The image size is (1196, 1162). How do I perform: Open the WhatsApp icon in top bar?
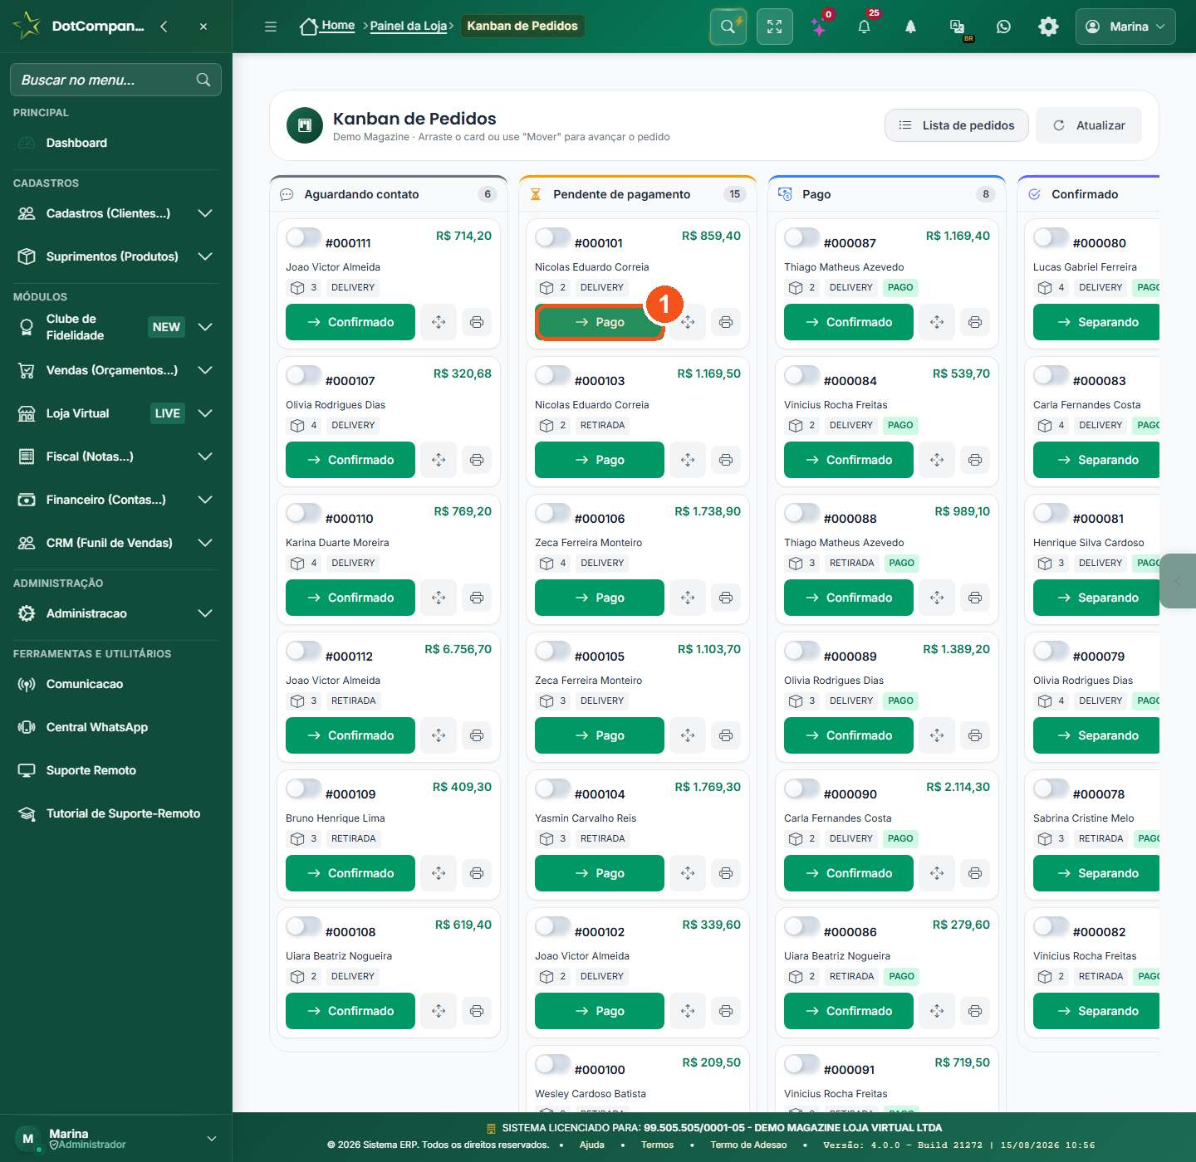click(1003, 27)
